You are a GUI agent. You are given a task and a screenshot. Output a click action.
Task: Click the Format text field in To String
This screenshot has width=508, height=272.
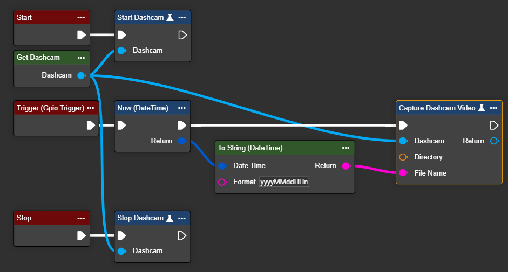click(x=284, y=182)
